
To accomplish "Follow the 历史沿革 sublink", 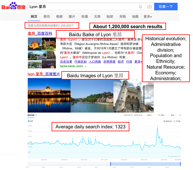I will [x=66, y=62].
